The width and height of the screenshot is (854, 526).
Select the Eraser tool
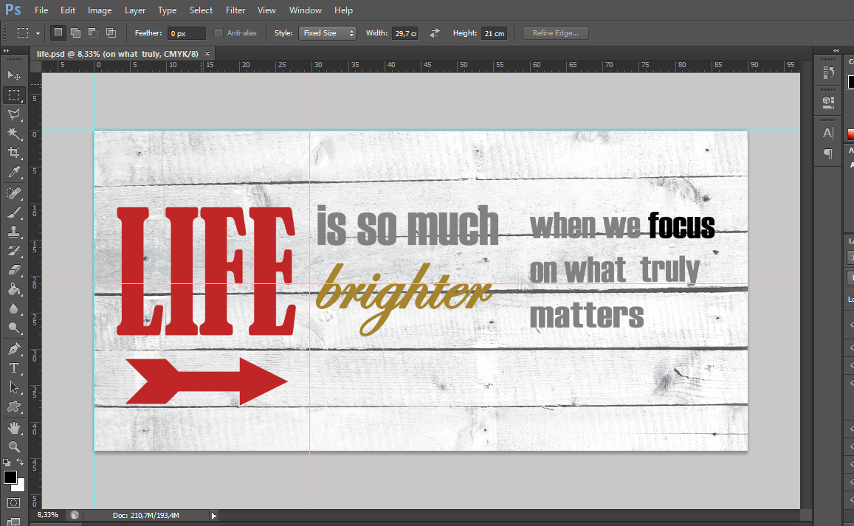coord(14,270)
